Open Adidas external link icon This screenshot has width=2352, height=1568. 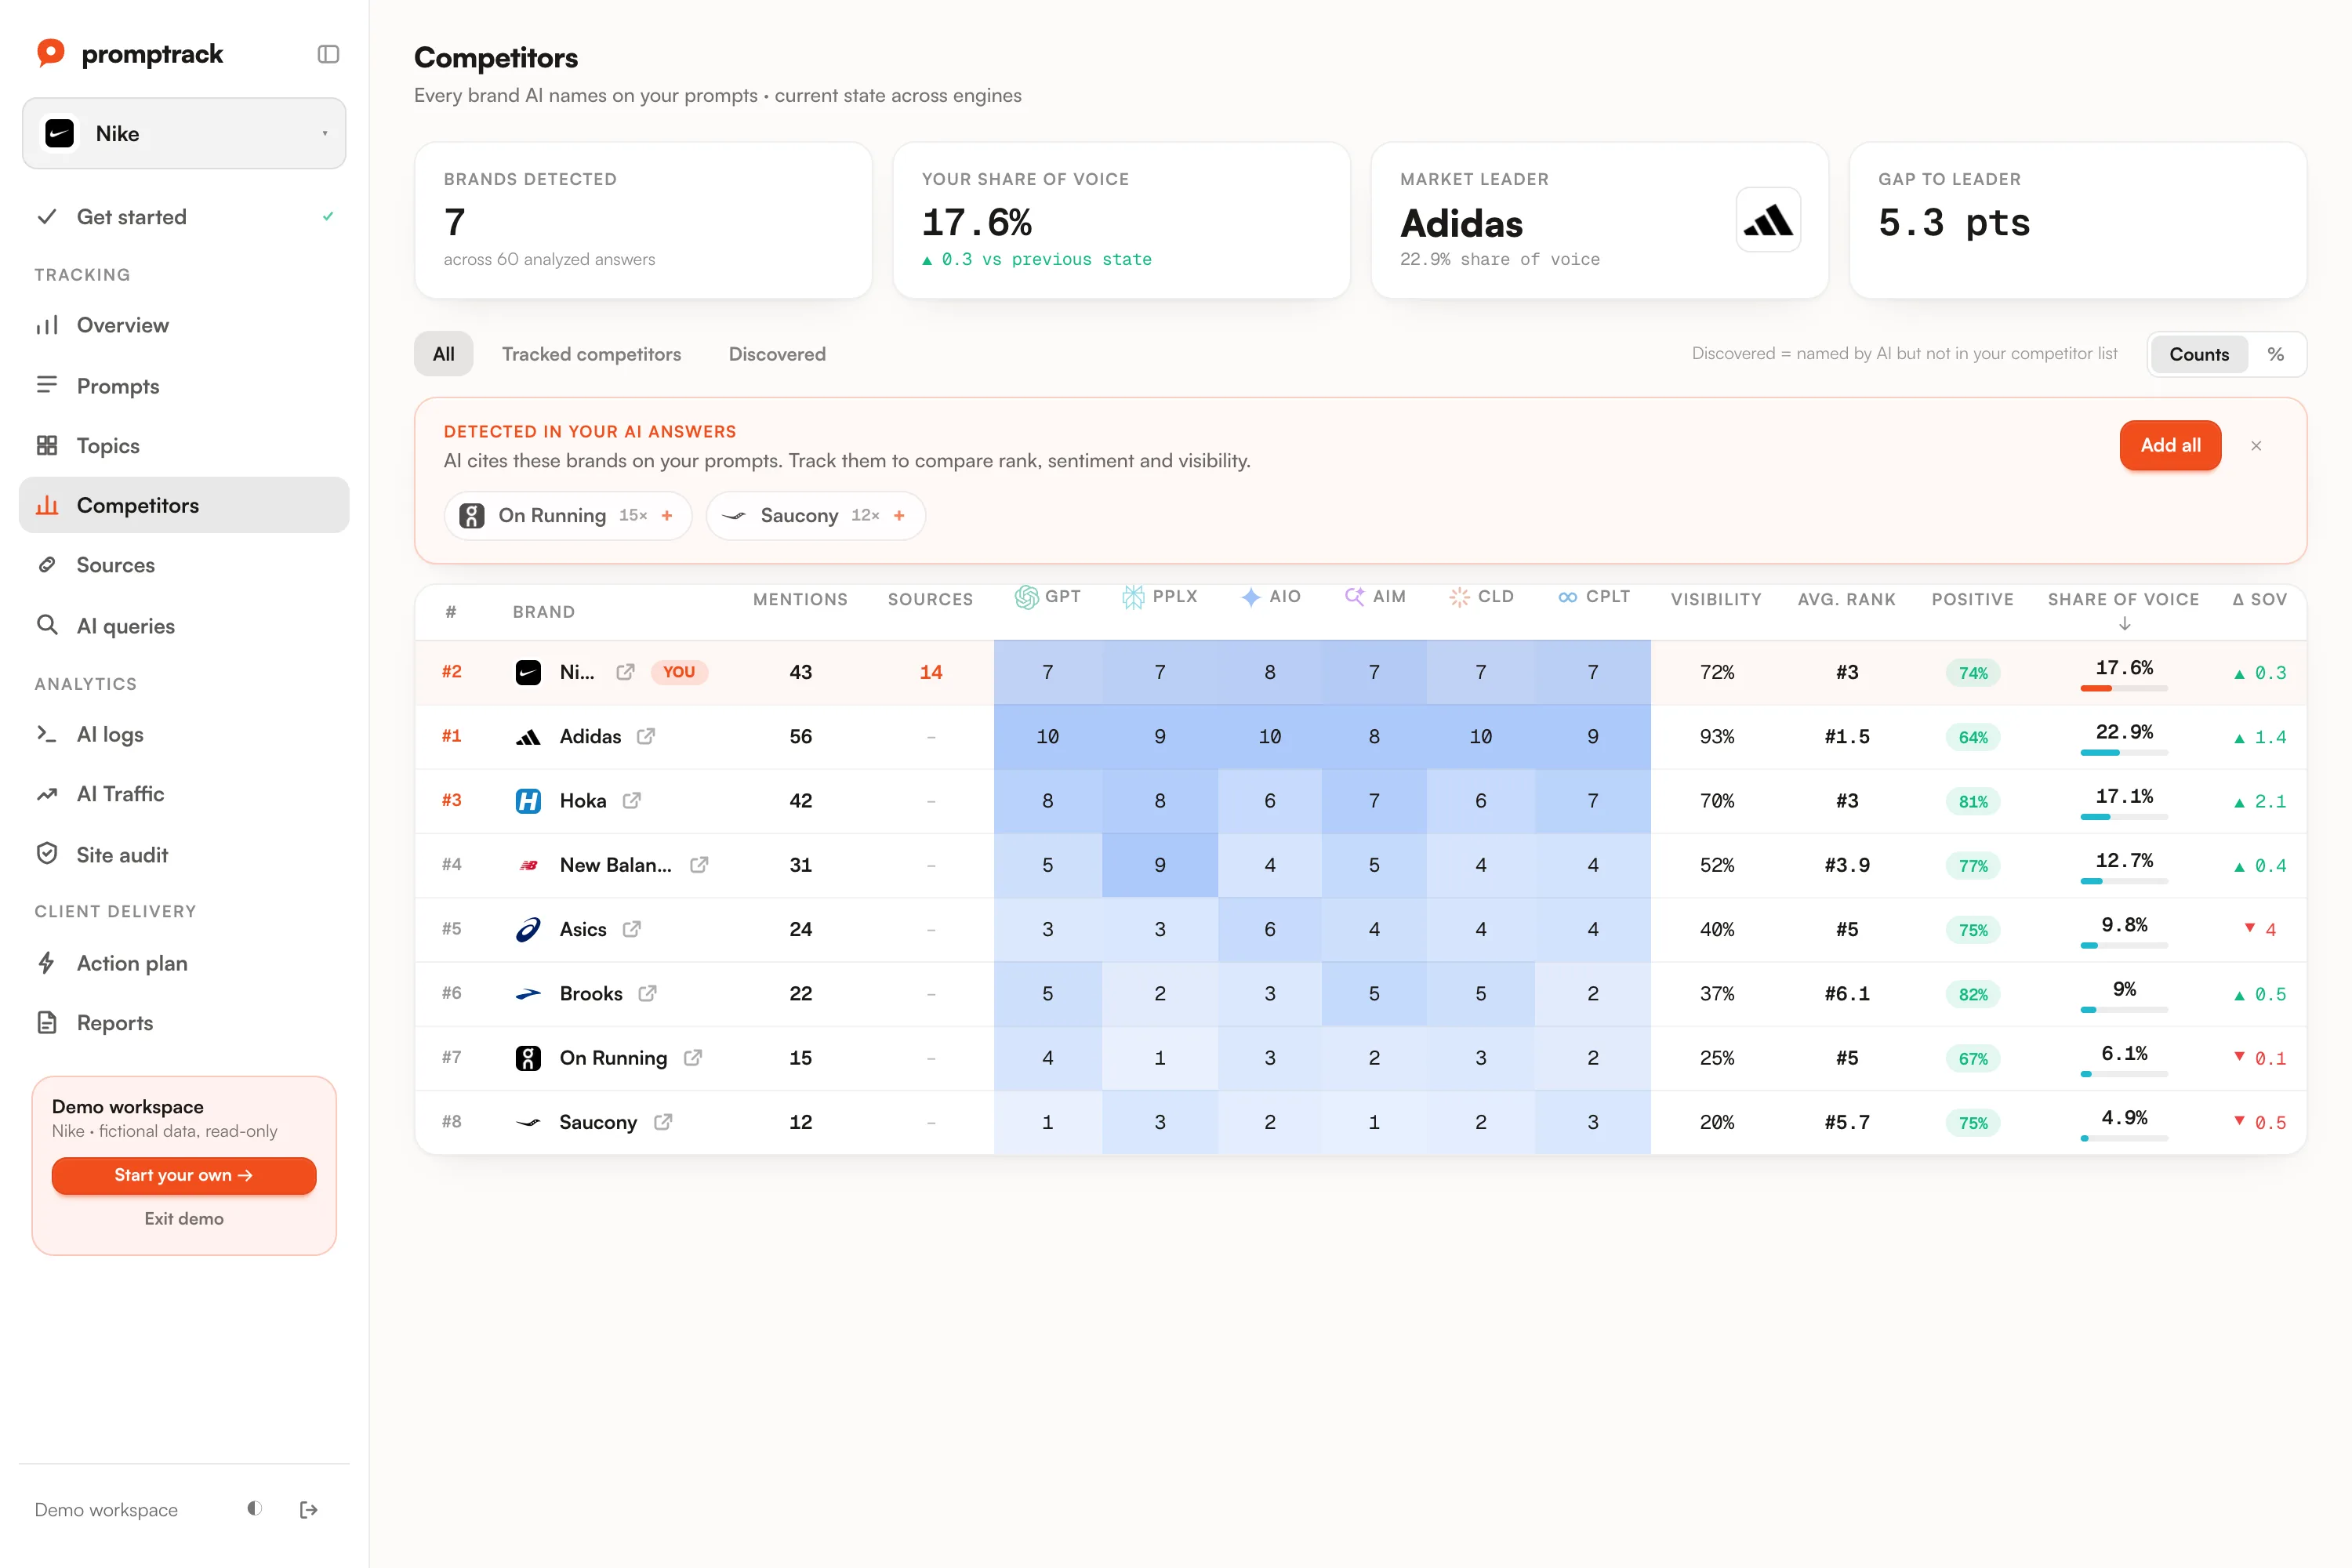[x=646, y=736]
